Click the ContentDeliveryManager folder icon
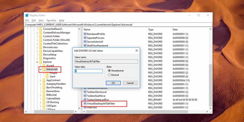The width and height of the screenshot is (244, 122). click(x=41, y=32)
